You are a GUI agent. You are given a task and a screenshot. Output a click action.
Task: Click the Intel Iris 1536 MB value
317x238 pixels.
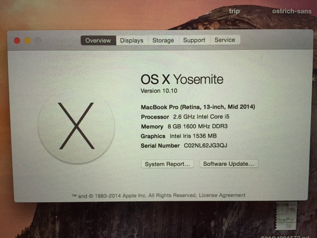pos(193,136)
